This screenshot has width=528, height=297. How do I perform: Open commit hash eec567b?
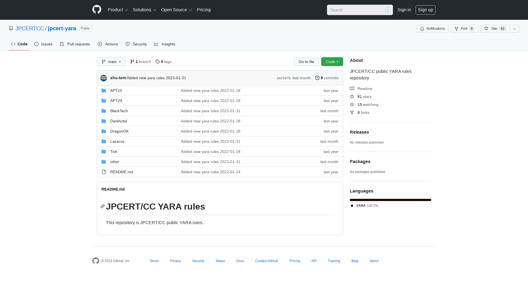pos(284,78)
